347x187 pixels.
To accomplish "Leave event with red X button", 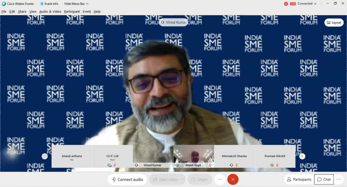I will 233,179.
